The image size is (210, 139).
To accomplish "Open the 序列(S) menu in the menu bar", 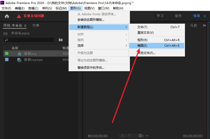I will click(x=47, y=8).
